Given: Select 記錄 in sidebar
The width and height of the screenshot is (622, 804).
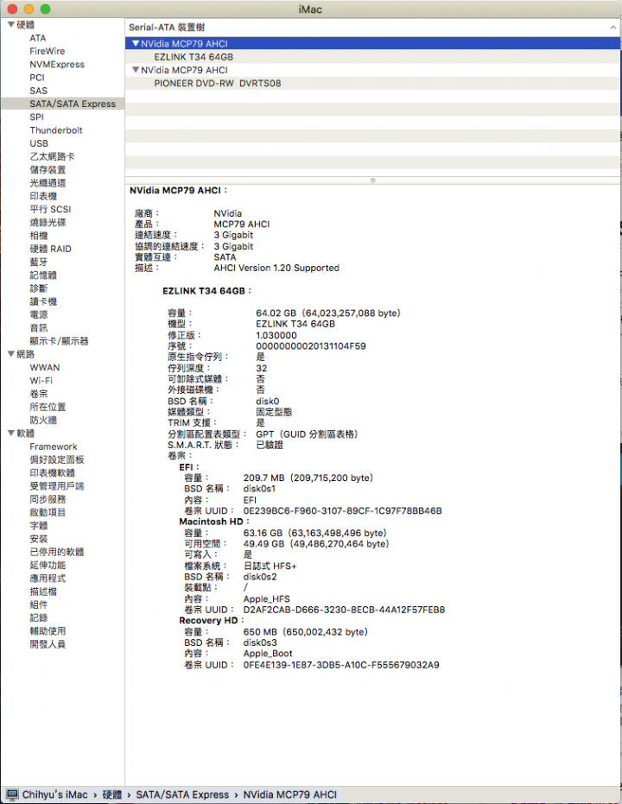Looking at the screenshot, I should pyautogui.click(x=39, y=617).
